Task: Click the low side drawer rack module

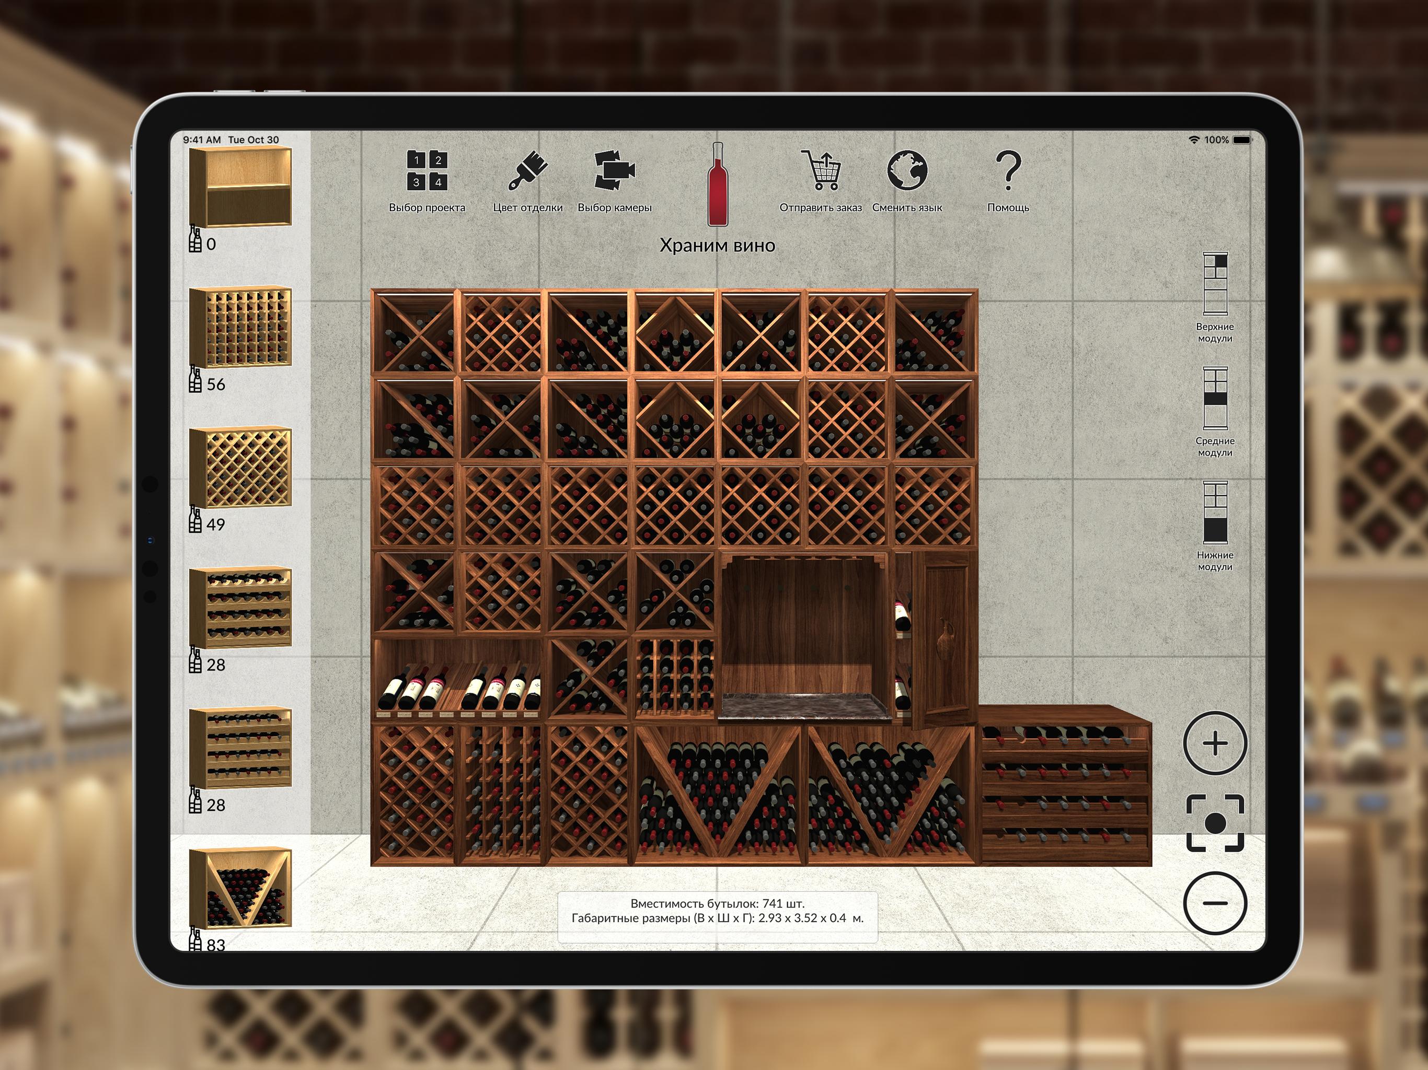Action: coord(1065,785)
